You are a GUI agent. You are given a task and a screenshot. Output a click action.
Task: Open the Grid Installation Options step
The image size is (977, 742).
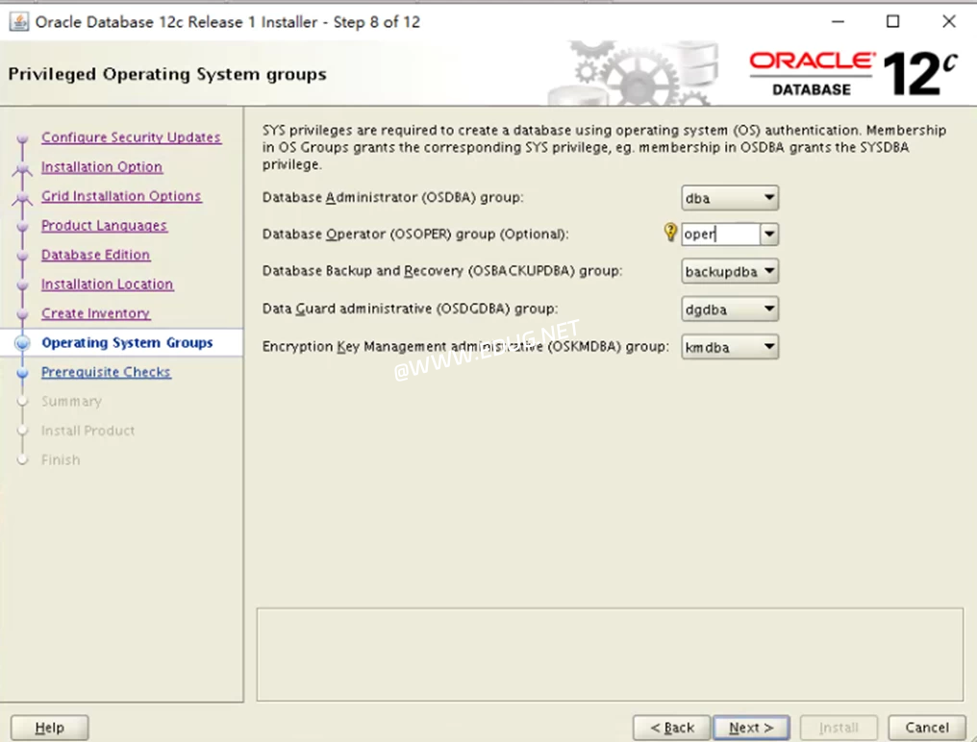[121, 196]
